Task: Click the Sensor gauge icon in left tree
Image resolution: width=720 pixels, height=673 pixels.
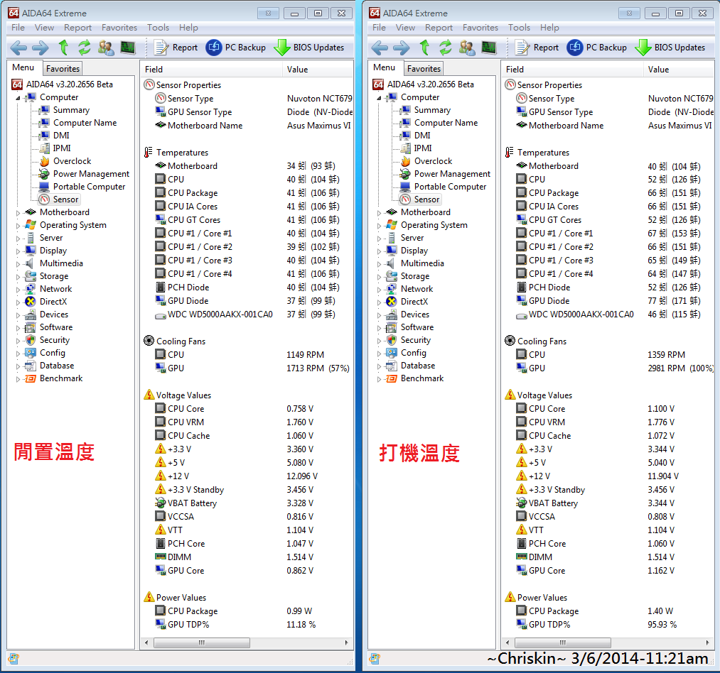Action: (45, 199)
